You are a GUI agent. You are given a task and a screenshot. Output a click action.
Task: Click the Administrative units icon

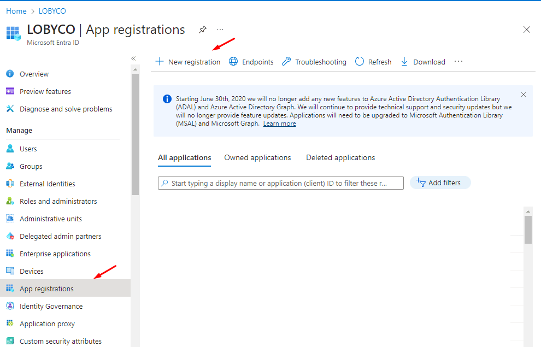point(10,219)
